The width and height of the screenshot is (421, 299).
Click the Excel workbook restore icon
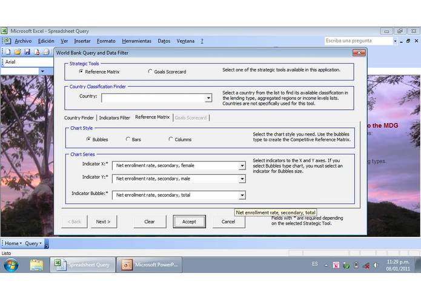pos(408,41)
